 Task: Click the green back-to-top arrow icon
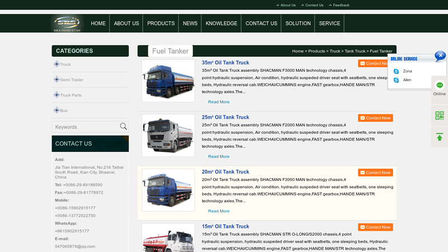(x=440, y=137)
